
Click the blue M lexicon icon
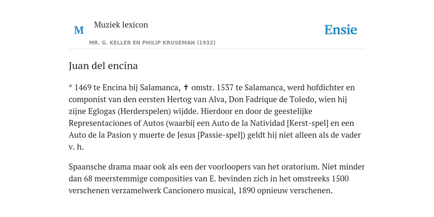[x=79, y=30]
